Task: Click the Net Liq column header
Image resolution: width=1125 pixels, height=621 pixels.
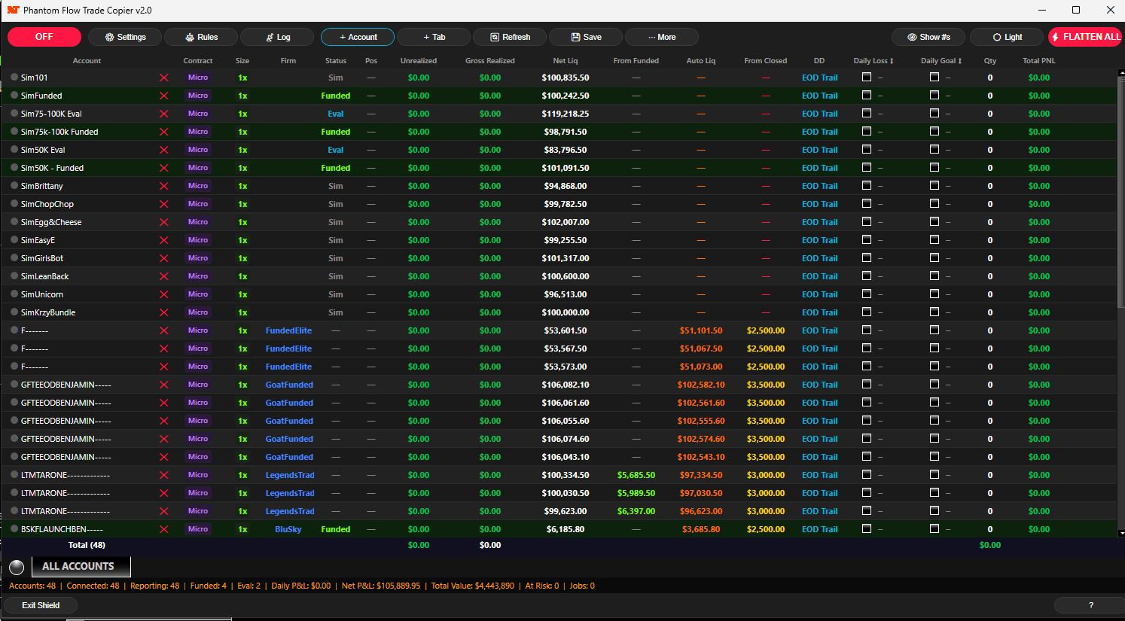Action: click(566, 61)
